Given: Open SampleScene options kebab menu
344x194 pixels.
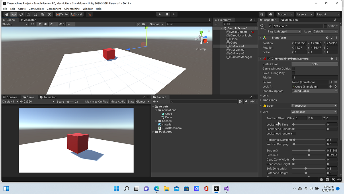Looking at the screenshot, I should pos(255,28).
